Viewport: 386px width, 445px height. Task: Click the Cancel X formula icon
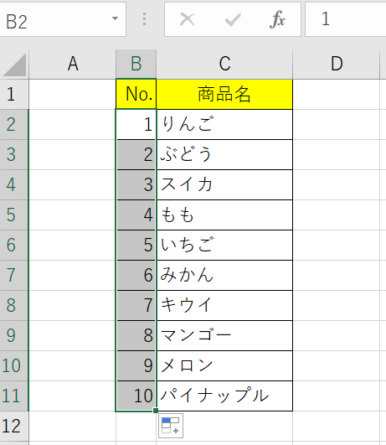[188, 19]
